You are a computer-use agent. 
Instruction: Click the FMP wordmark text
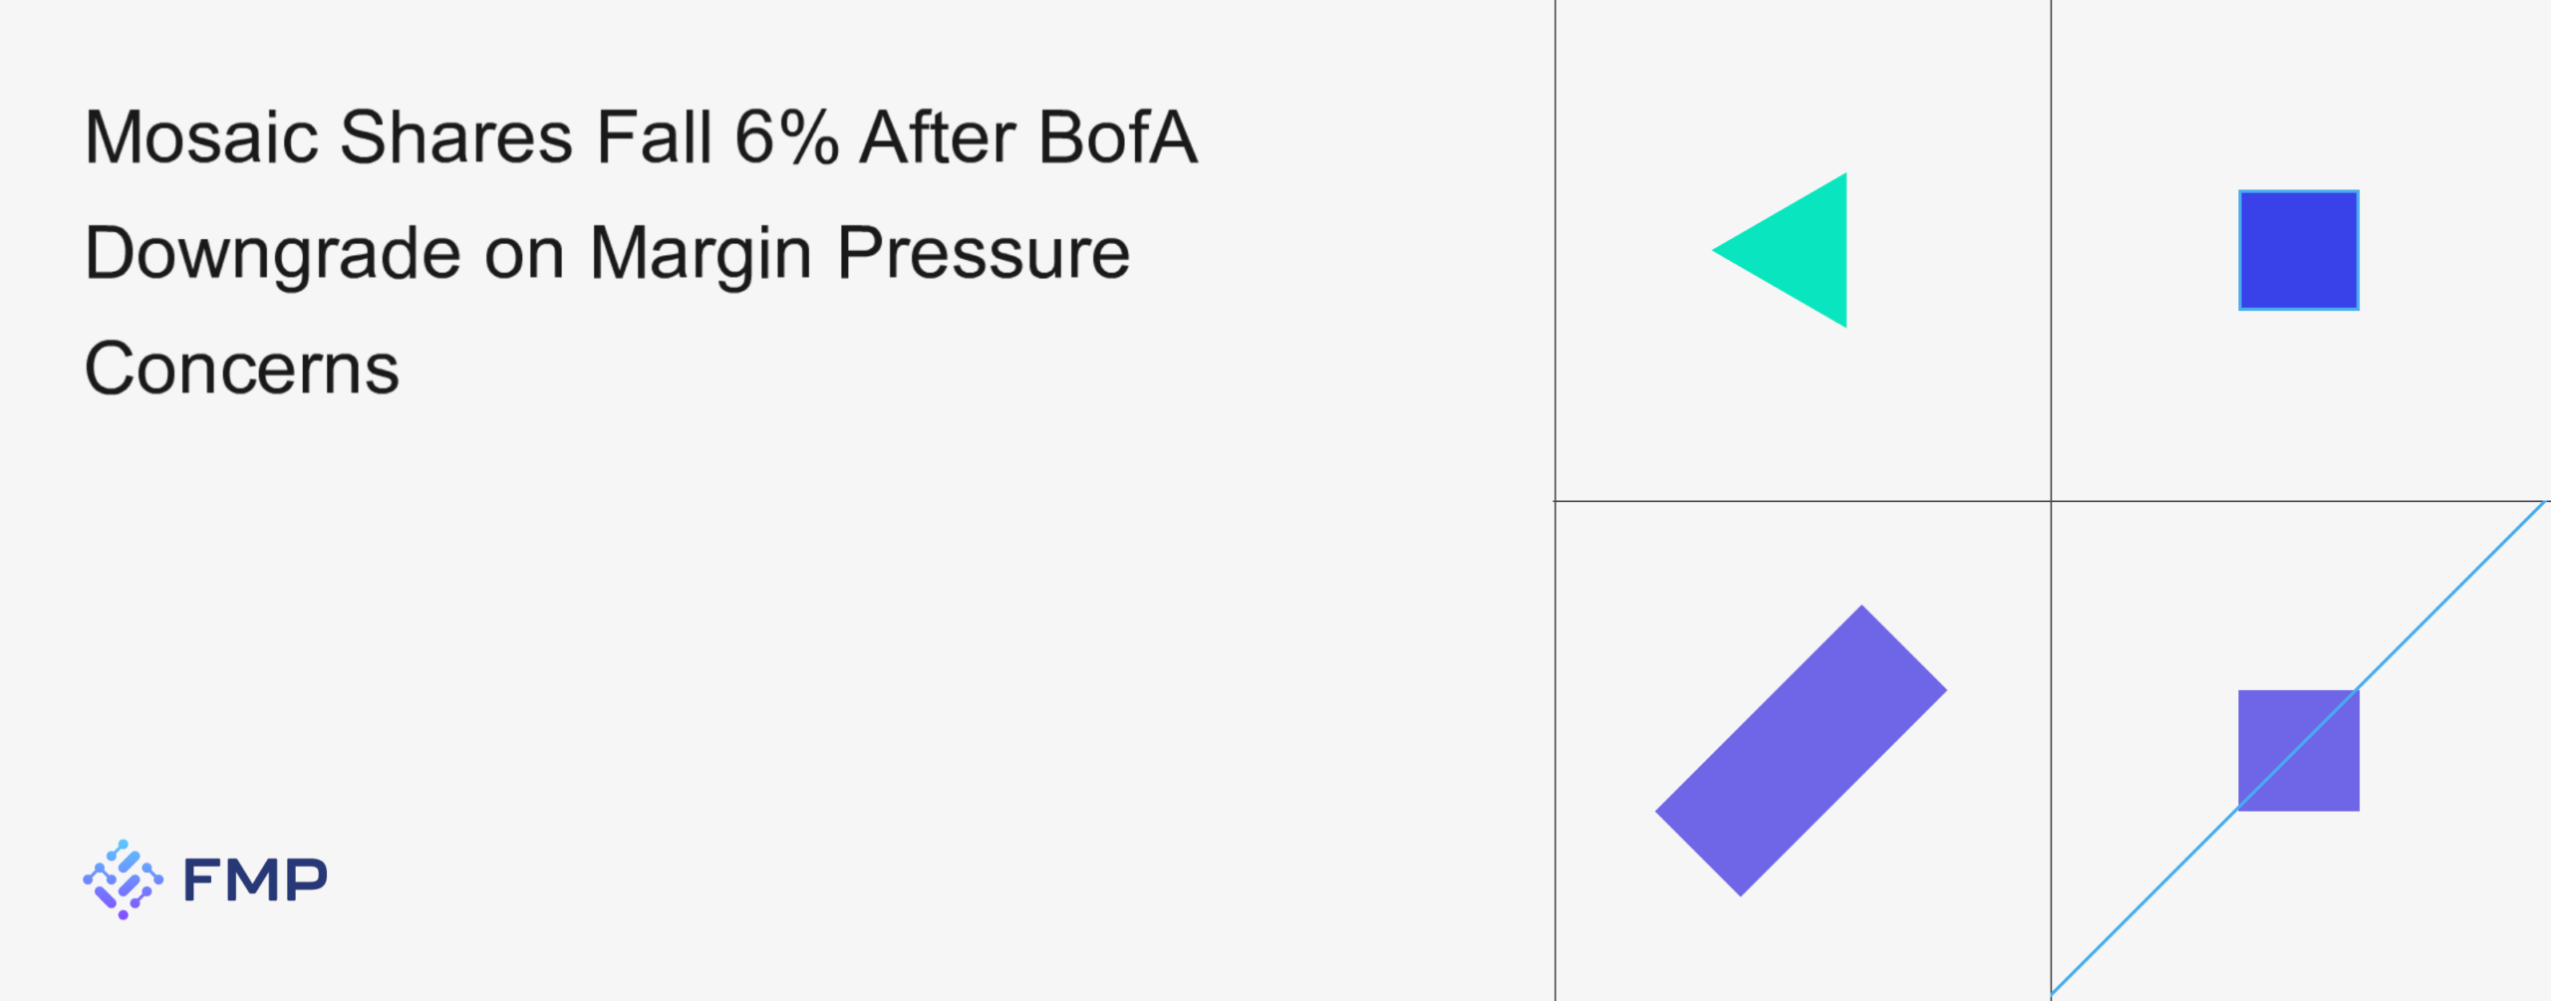click(255, 879)
